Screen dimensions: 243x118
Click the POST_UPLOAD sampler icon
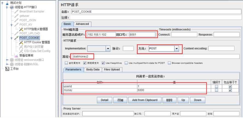[x=16, y=33]
